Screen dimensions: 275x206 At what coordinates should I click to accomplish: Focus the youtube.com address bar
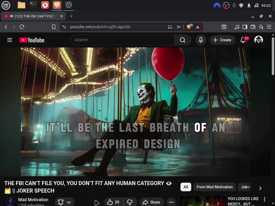(x=100, y=27)
